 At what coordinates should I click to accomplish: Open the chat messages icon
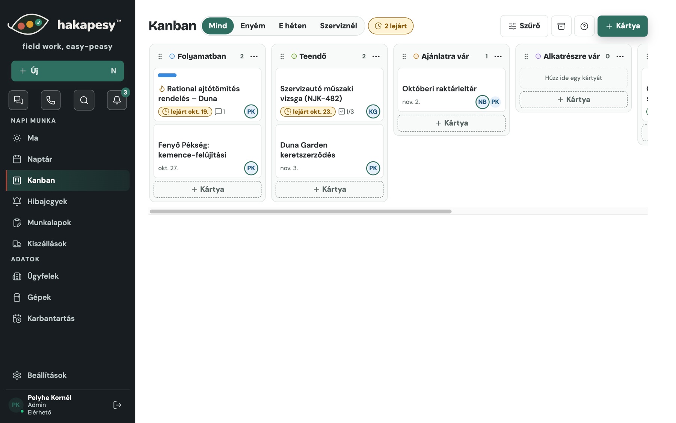[18, 100]
